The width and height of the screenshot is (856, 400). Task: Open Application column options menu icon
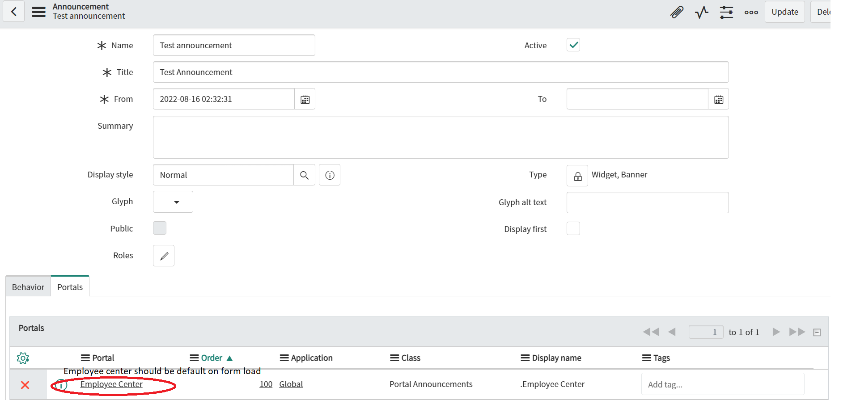(284, 358)
